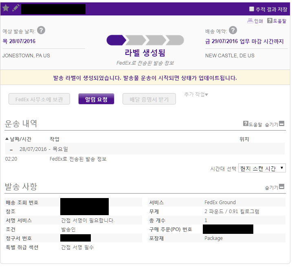The image size is (292, 268).
Task: Click the '간접 서명 필수' value
Action: [77, 247]
